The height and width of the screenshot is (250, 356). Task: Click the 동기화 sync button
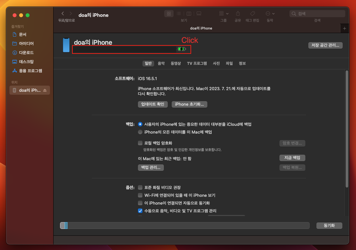coord(329,225)
